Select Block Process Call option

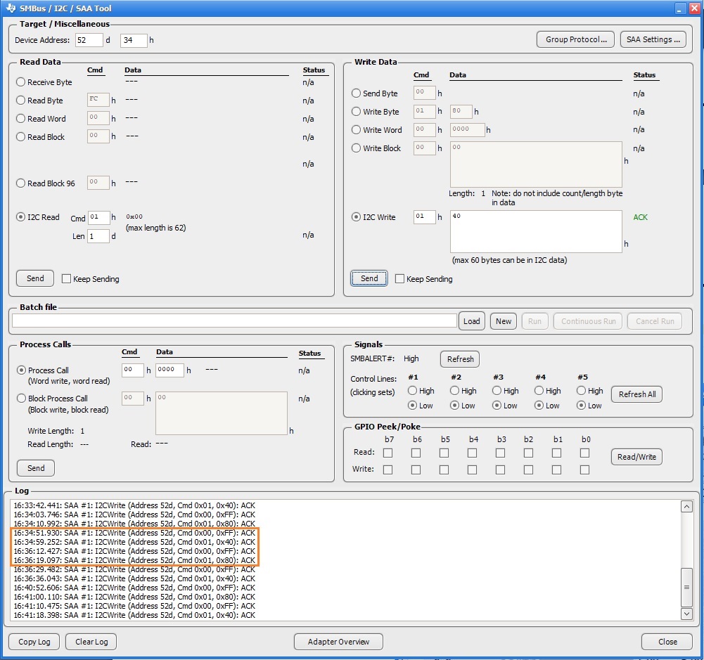21,399
